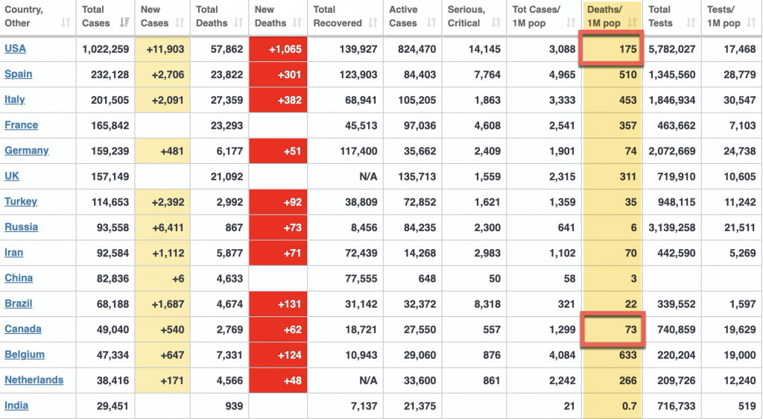Click sort icon next to Active Cases
Viewport: 763px width, 419px height.
[x=431, y=23]
